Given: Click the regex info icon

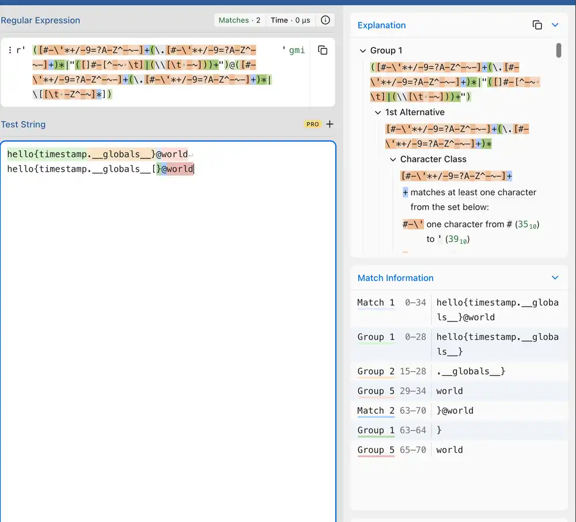Looking at the screenshot, I should [325, 20].
